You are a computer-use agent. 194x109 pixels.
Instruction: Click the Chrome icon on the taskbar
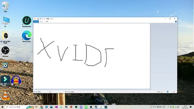pyautogui.click(x=42, y=107)
